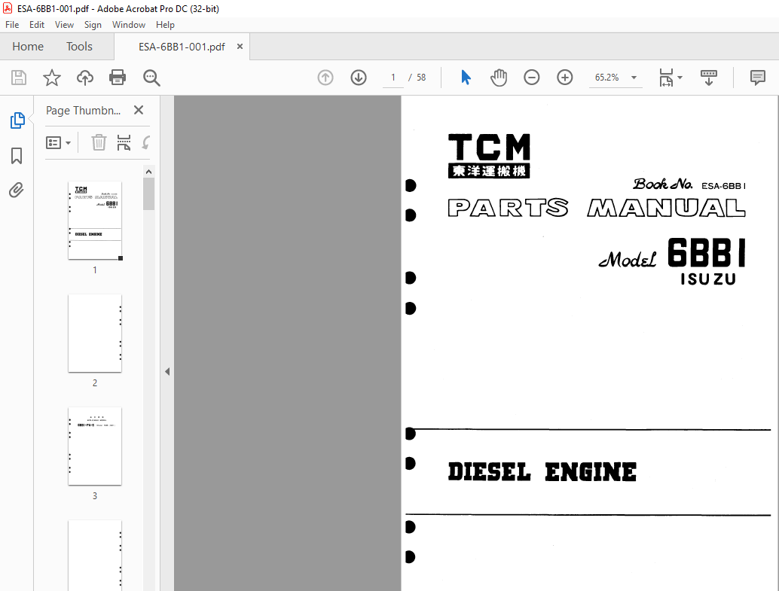Click the thumbnail panel scrollbar handle

click(x=148, y=194)
